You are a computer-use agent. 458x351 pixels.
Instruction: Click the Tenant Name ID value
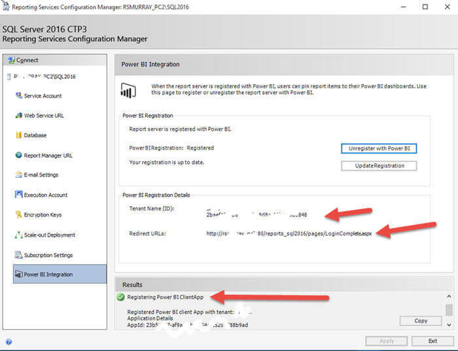coord(256,215)
